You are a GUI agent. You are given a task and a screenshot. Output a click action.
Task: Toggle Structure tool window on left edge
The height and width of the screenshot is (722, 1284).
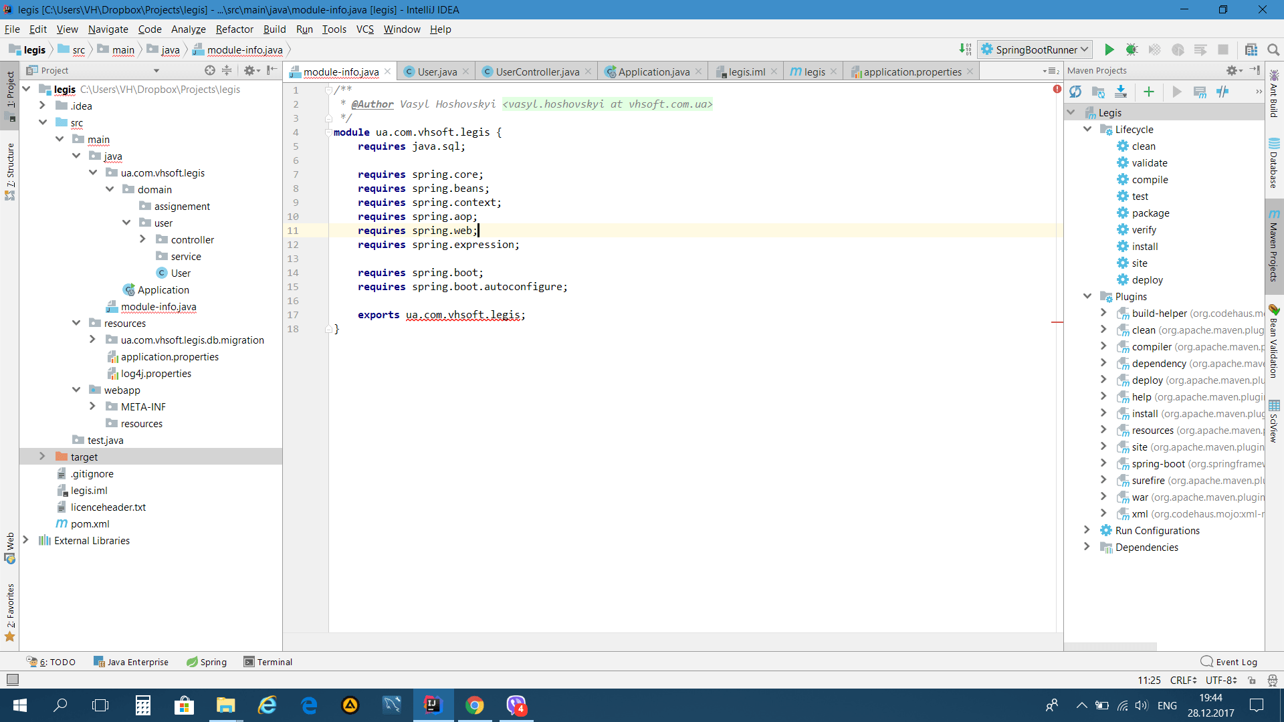(x=10, y=170)
